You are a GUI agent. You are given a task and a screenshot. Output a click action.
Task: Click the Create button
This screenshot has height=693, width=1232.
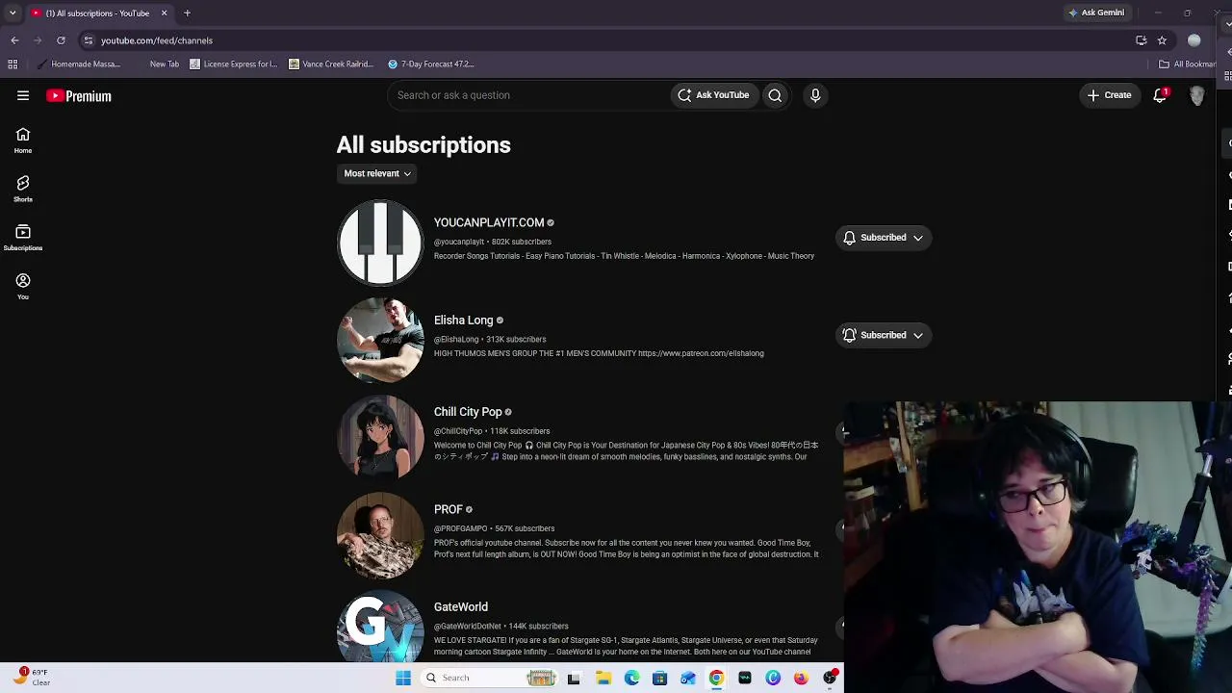tap(1109, 95)
